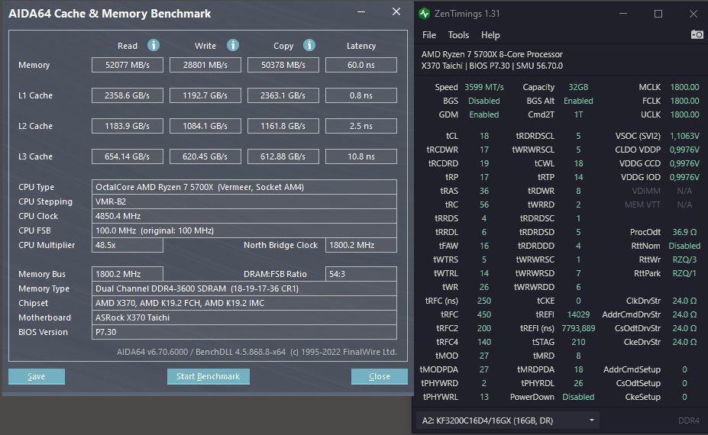Click the CPU Clock field 4850.4 MHz

click(244, 216)
